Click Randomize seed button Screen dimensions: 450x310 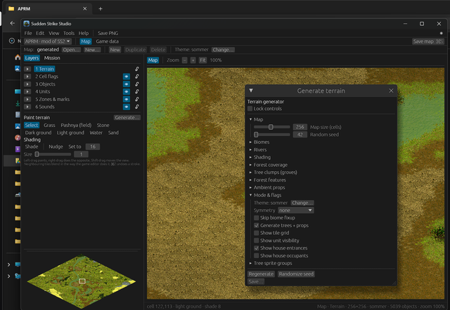tap(296, 274)
